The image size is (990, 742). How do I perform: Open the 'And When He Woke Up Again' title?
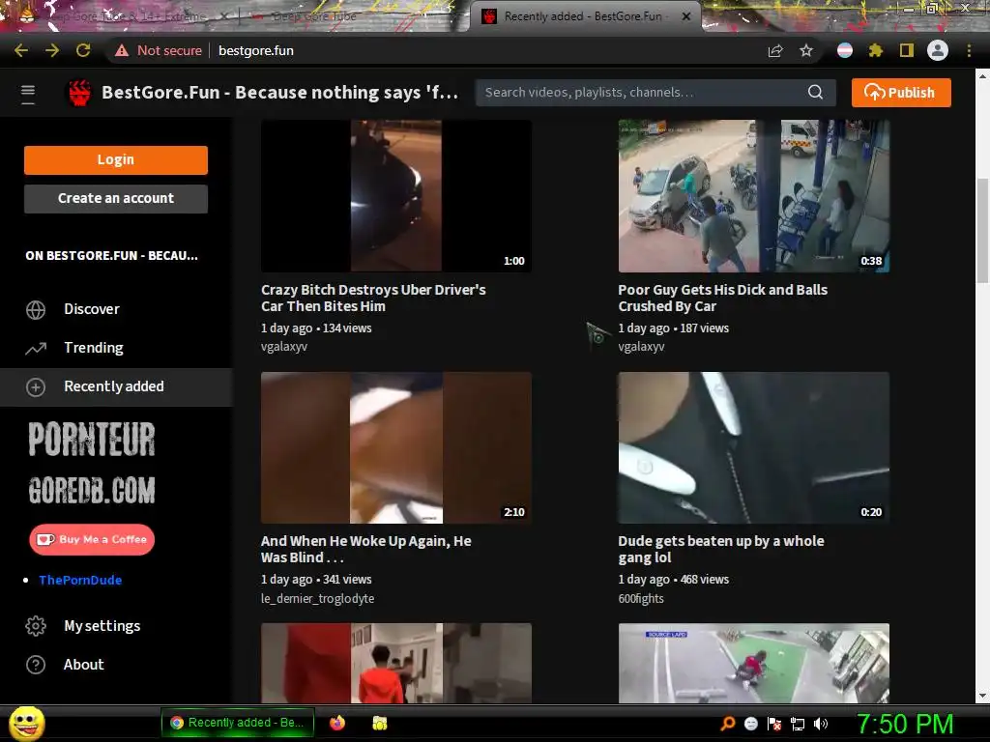366,549
